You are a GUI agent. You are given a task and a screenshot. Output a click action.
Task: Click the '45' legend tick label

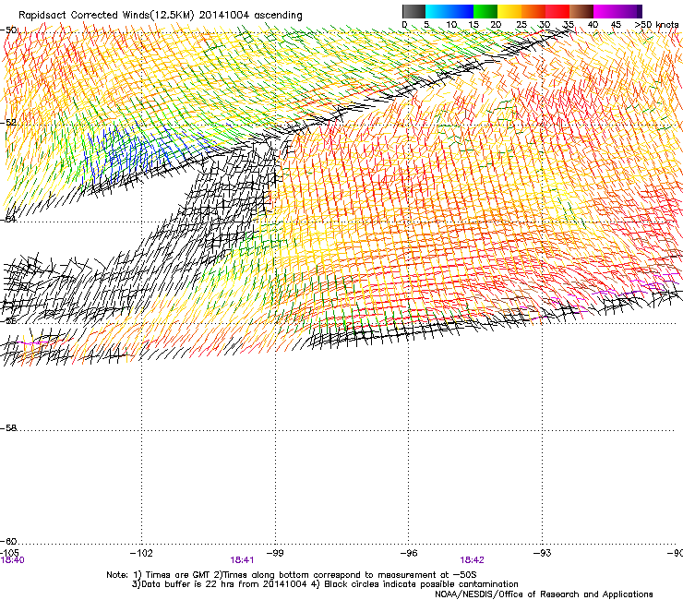616,24
